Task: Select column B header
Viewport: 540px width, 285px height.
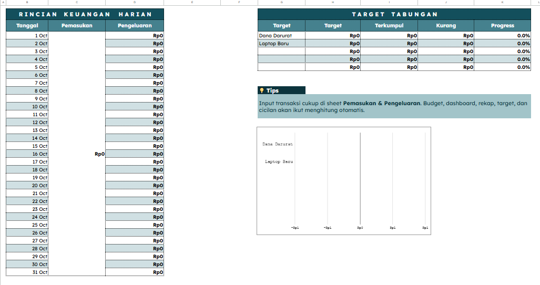Action: tap(27, 3)
